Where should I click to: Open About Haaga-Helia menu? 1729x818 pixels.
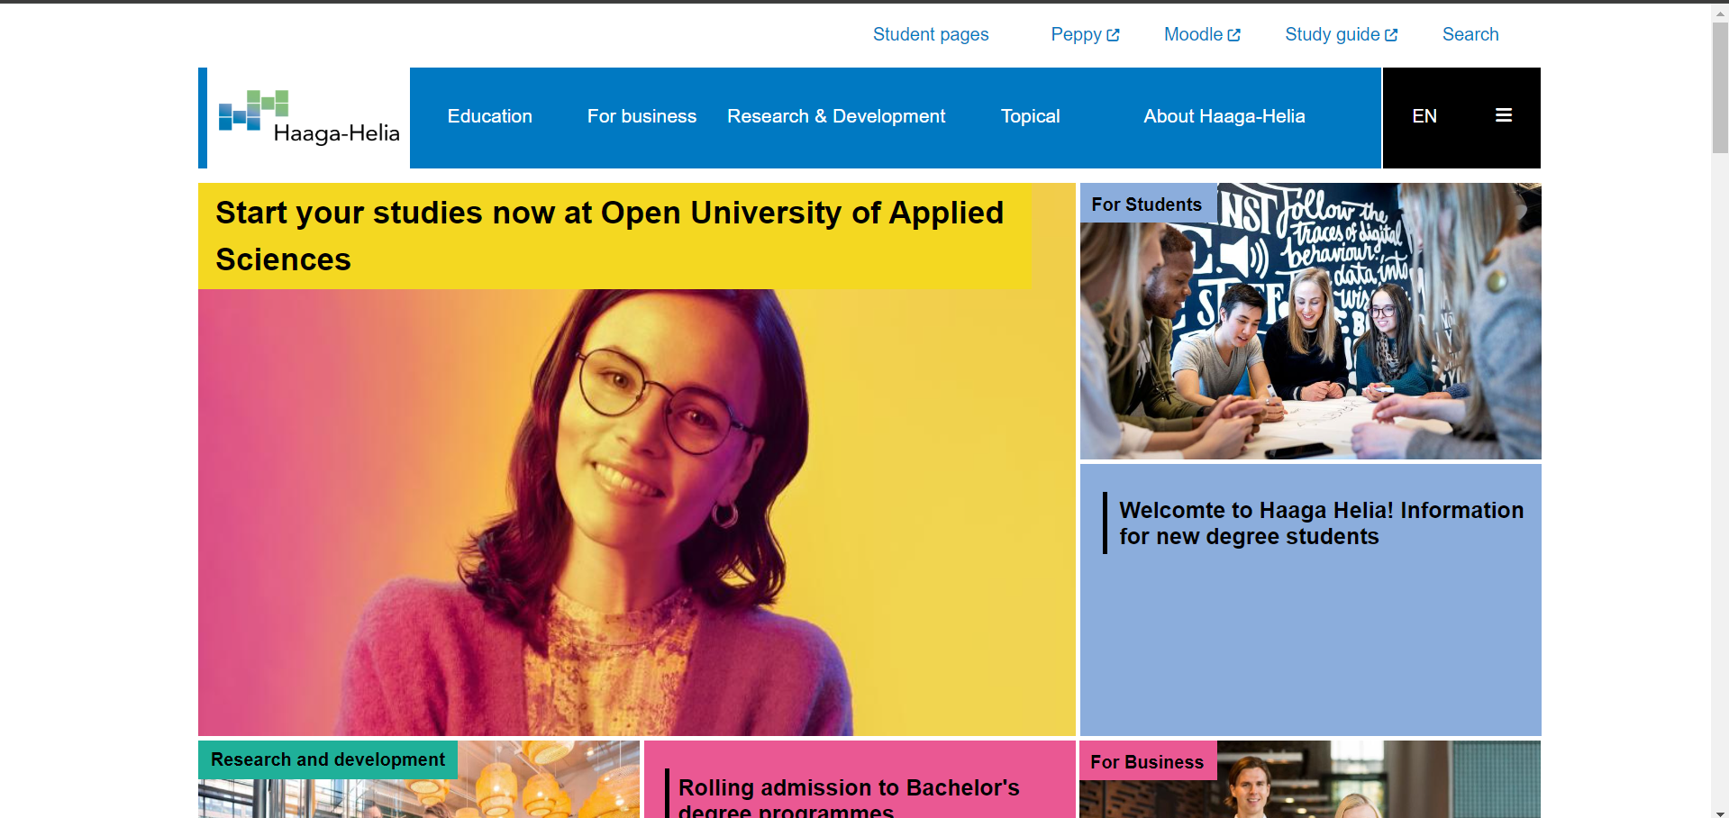1224,116
